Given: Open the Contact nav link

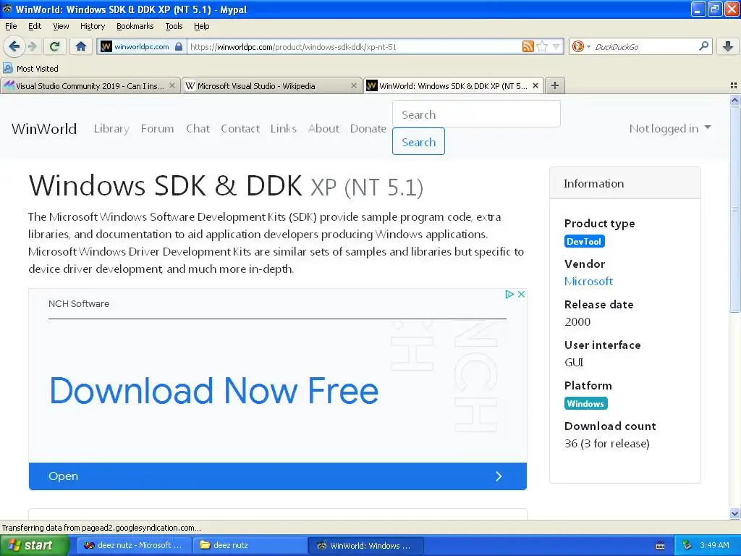Looking at the screenshot, I should [x=240, y=129].
